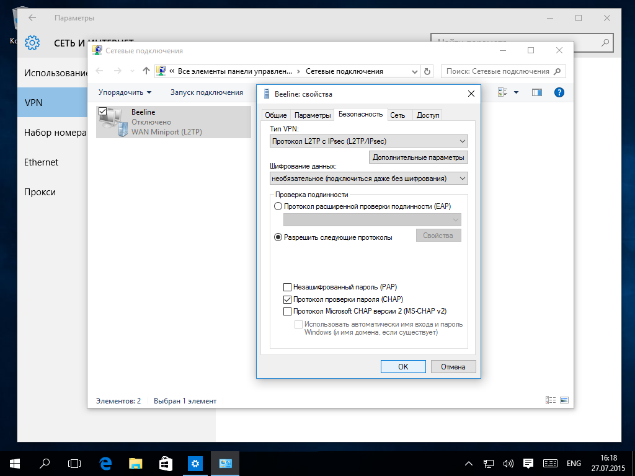
Task: Click the Отмена button
Action: point(453,367)
